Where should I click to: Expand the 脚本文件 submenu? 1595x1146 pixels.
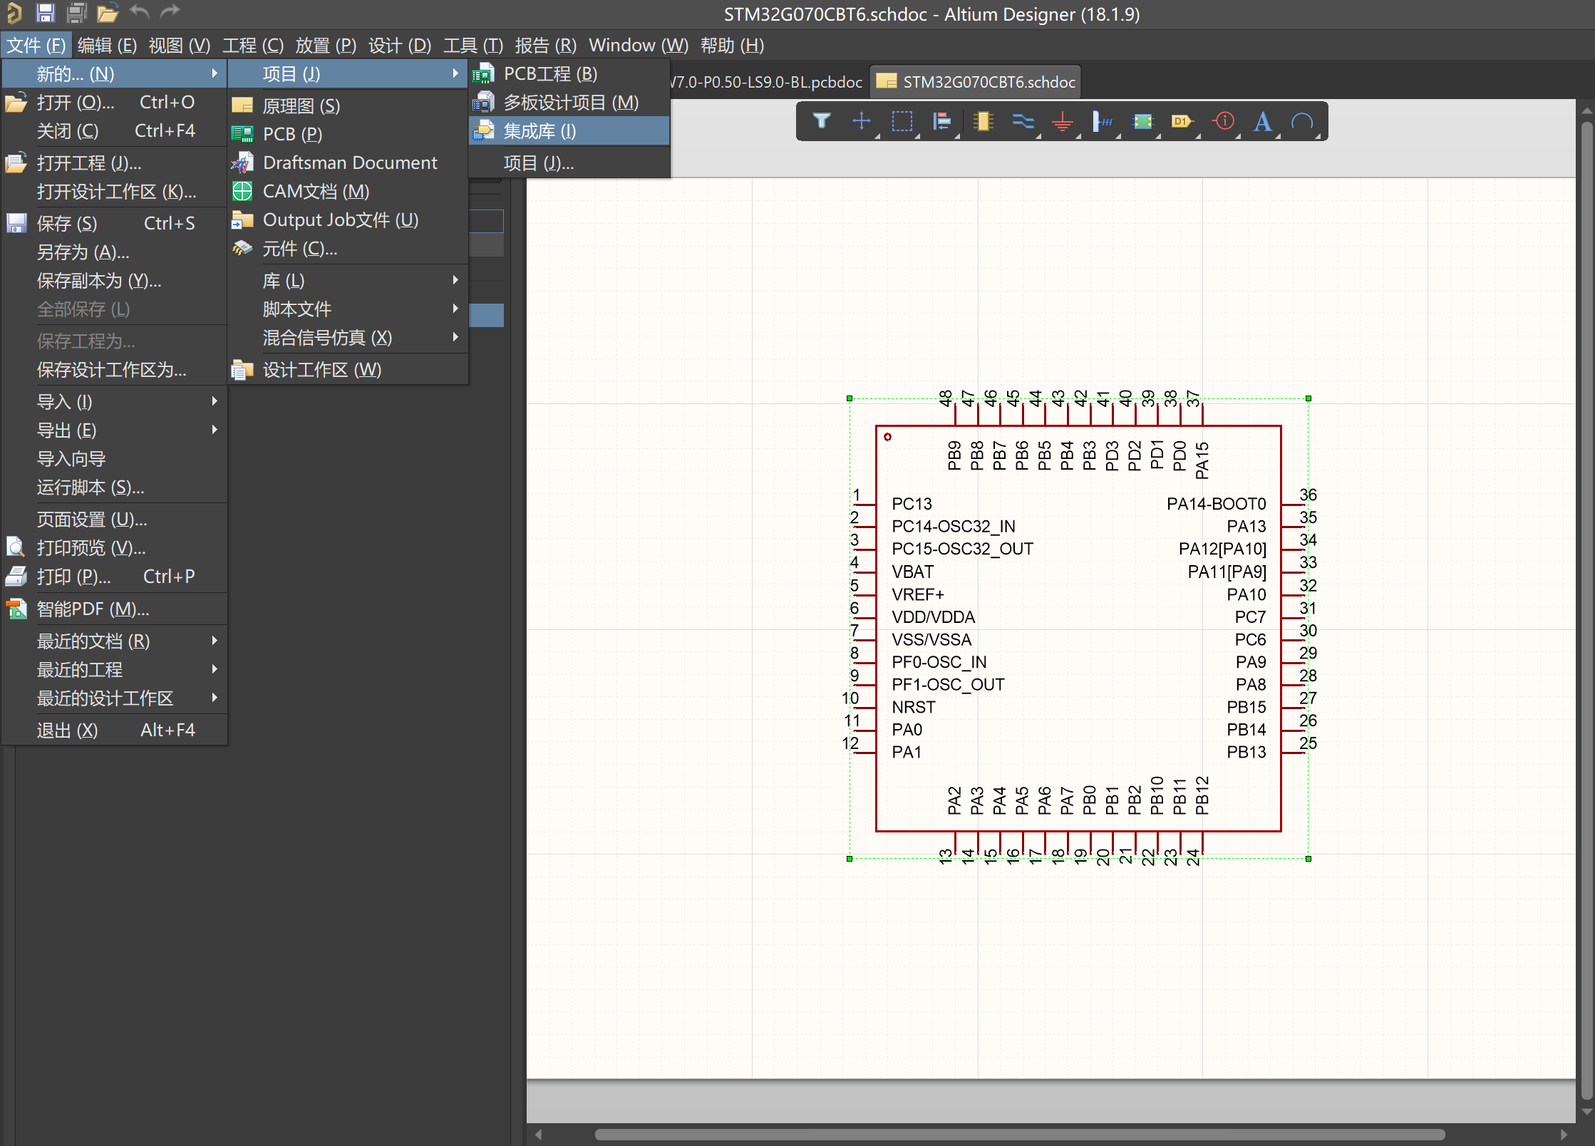[348, 309]
